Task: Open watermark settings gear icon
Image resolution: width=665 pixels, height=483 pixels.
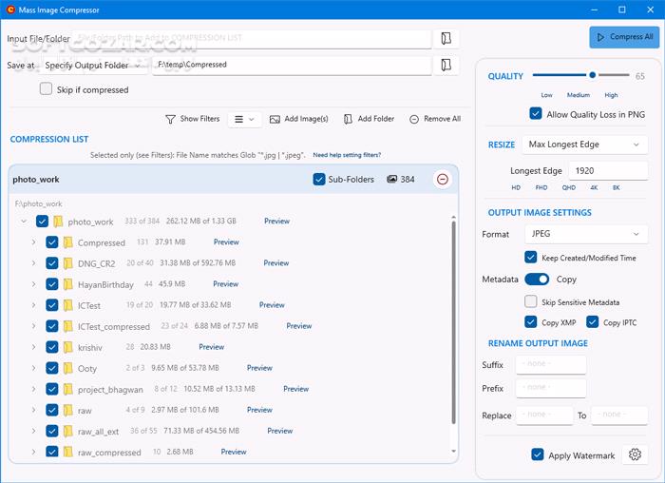Action: click(633, 455)
